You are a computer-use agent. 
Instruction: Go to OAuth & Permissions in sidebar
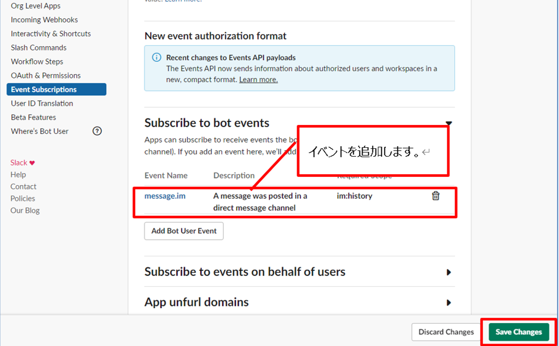pos(46,75)
